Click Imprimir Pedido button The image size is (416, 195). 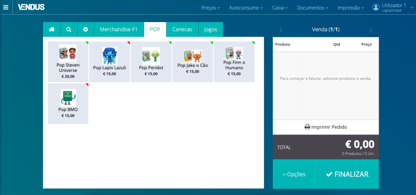325,127
